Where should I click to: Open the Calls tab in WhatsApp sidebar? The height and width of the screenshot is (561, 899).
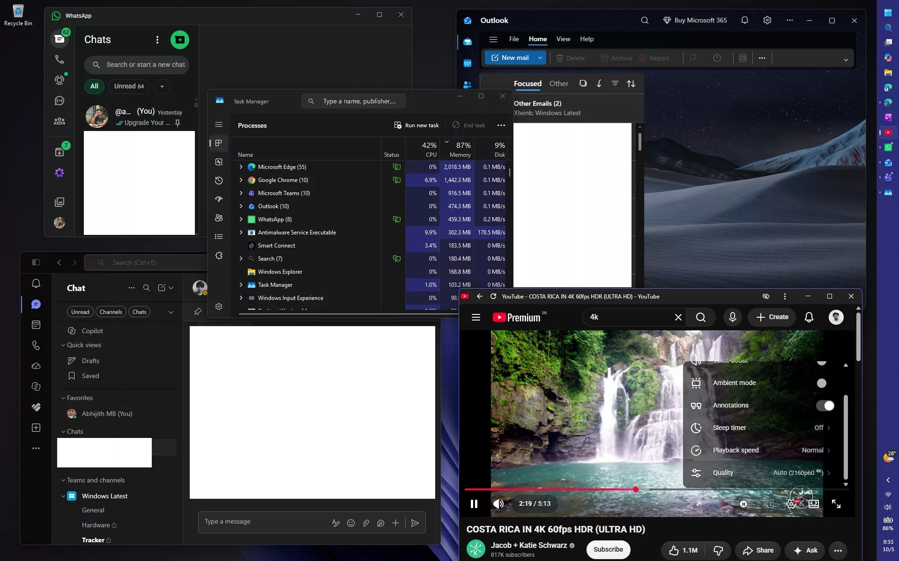pyautogui.click(x=59, y=59)
